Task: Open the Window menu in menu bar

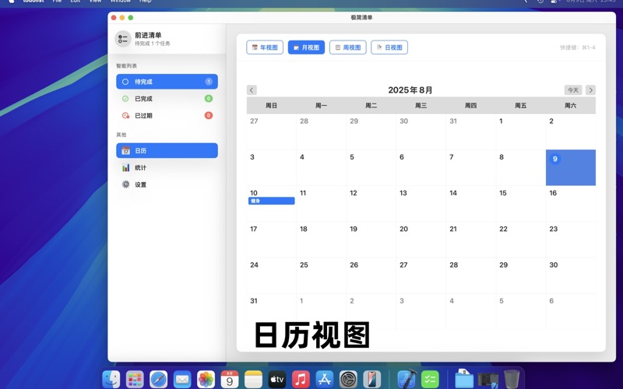Action: pos(120,2)
